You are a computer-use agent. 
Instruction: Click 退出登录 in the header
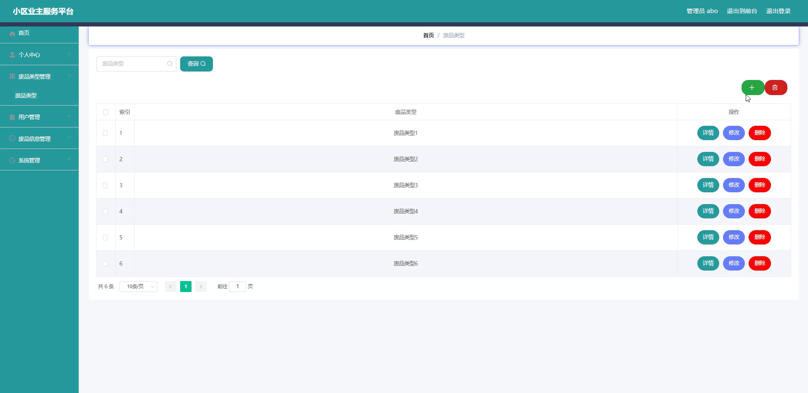click(x=778, y=11)
